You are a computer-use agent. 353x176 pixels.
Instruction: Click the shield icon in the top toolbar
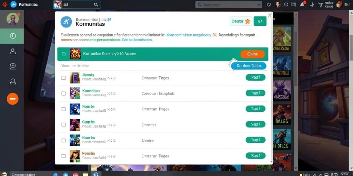269,4
